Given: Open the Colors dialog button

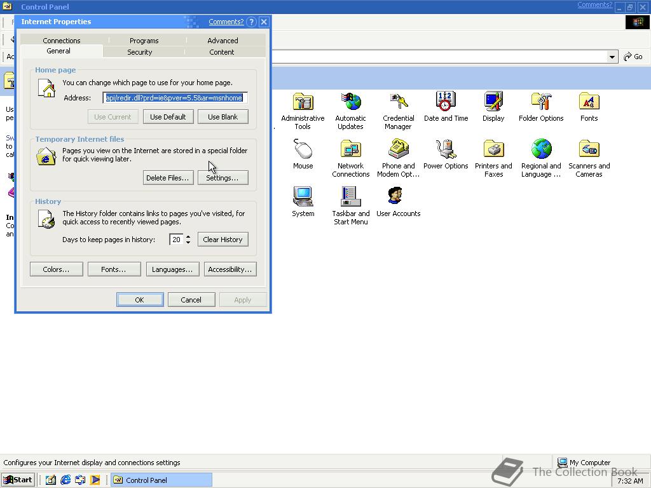Looking at the screenshot, I should (x=57, y=269).
